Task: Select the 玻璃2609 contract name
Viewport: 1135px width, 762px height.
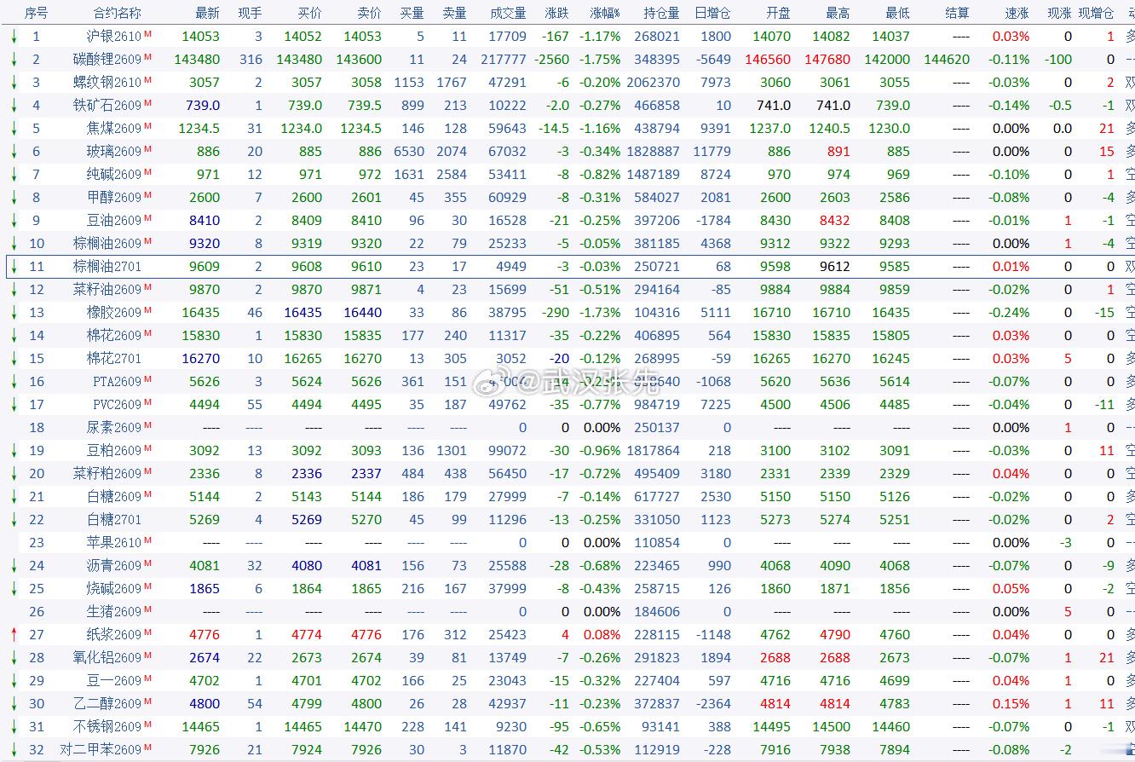Action: pyautogui.click(x=113, y=151)
